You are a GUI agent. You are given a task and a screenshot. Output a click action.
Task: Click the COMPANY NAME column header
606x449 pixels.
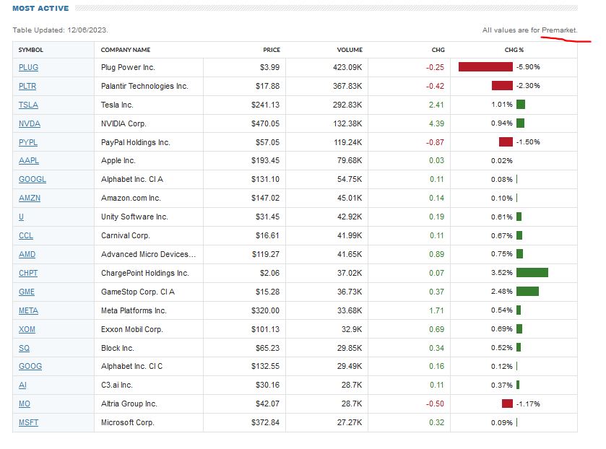tap(126, 50)
